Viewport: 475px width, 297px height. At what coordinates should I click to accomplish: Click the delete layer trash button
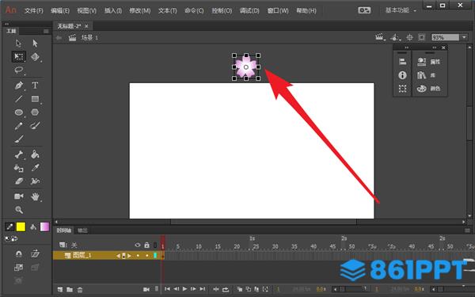80,290
